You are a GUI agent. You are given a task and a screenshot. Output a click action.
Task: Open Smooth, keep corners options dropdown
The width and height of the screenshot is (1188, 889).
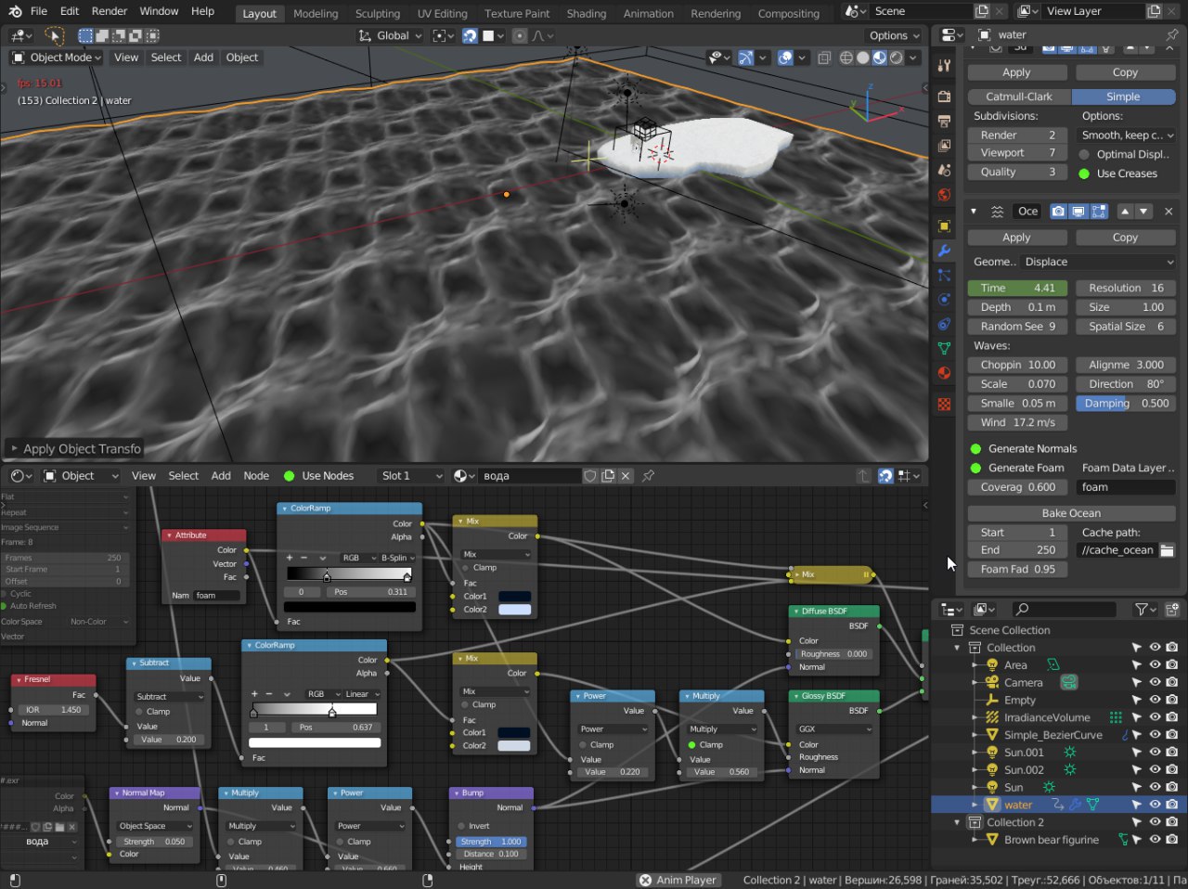pyautogui.click(x=1127, y=135)
